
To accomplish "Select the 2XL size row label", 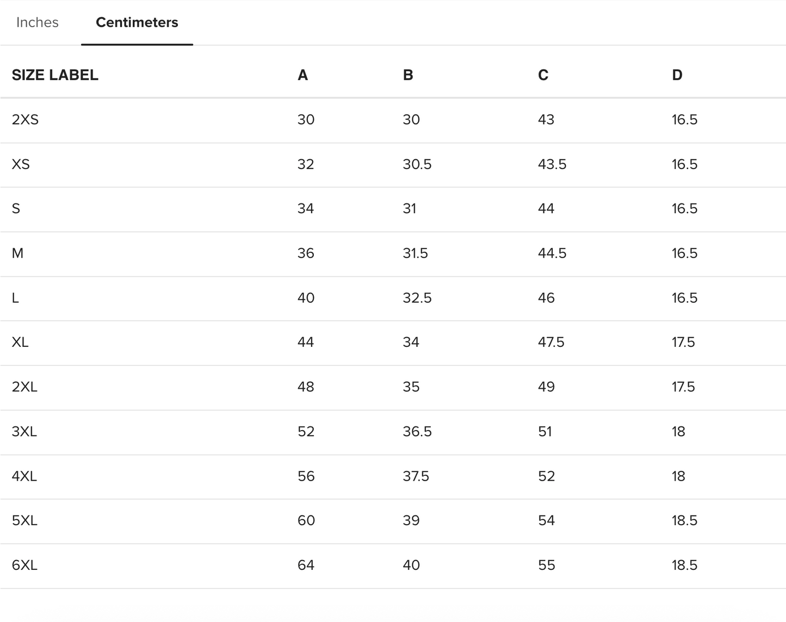I will coord(24,387).
